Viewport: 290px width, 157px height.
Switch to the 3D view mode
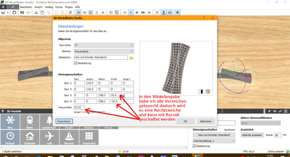tap(78, 12)
